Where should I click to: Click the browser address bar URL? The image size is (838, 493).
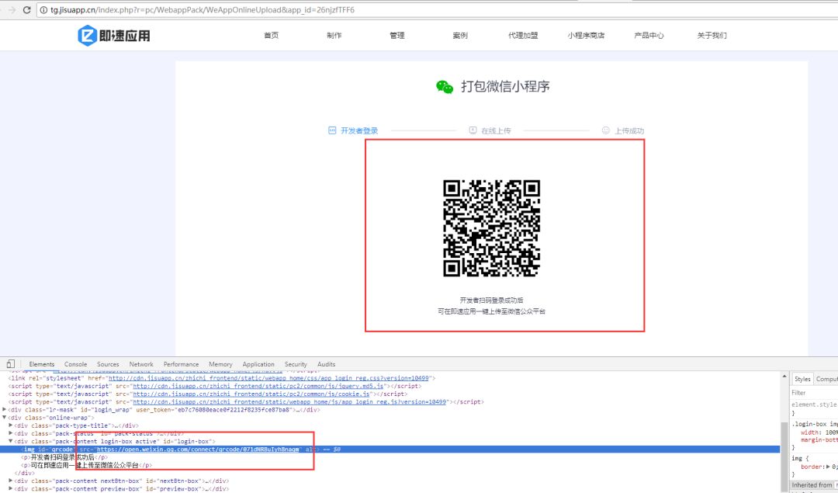coord(203,9)
